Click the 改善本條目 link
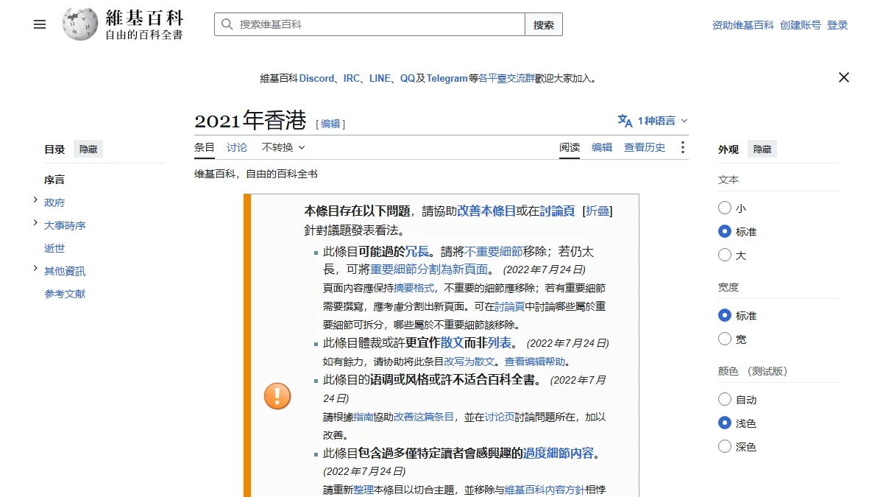This screenshot has height=497, width=883. (x=486, y=211)
